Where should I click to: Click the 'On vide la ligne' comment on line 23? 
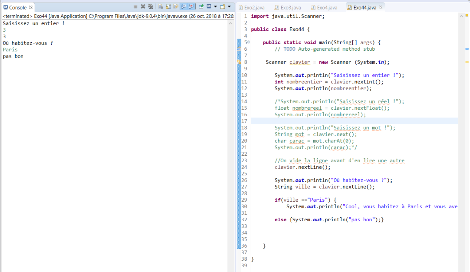tap(340, 160)
